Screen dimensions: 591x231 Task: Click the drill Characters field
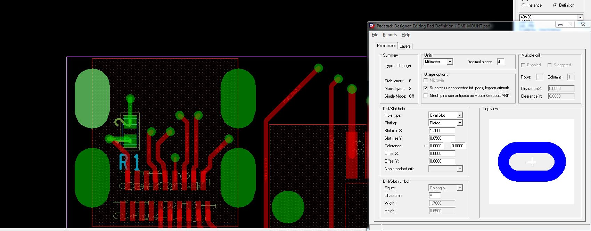(x=435, y=196)
